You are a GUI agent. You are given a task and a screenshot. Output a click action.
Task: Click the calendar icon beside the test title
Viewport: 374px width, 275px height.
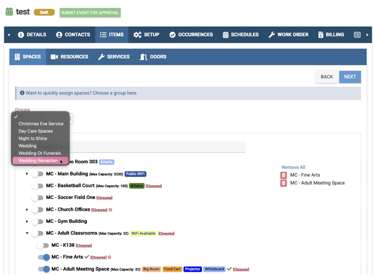coord(9,12)
